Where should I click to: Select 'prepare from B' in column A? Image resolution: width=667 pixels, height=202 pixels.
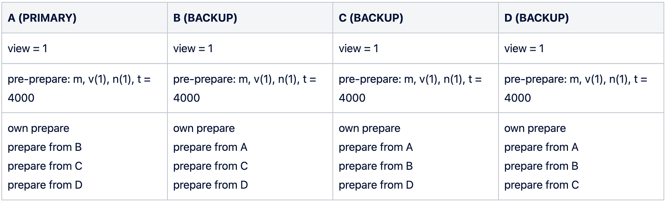tap(45, 147)
